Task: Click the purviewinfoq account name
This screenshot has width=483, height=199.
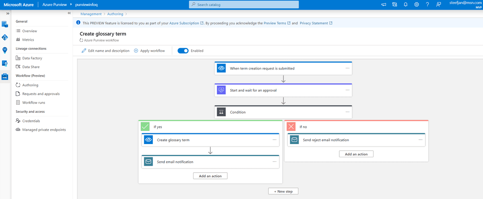Action: [x=87, y=4]
